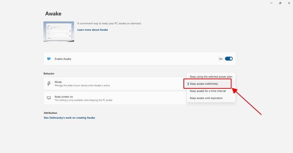Screen dimensions: 293x153
Task: Select 'Keep using the selected power plan'
Action: (x=211, y=77)
